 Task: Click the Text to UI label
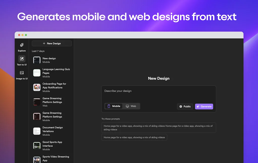[22, 65]
